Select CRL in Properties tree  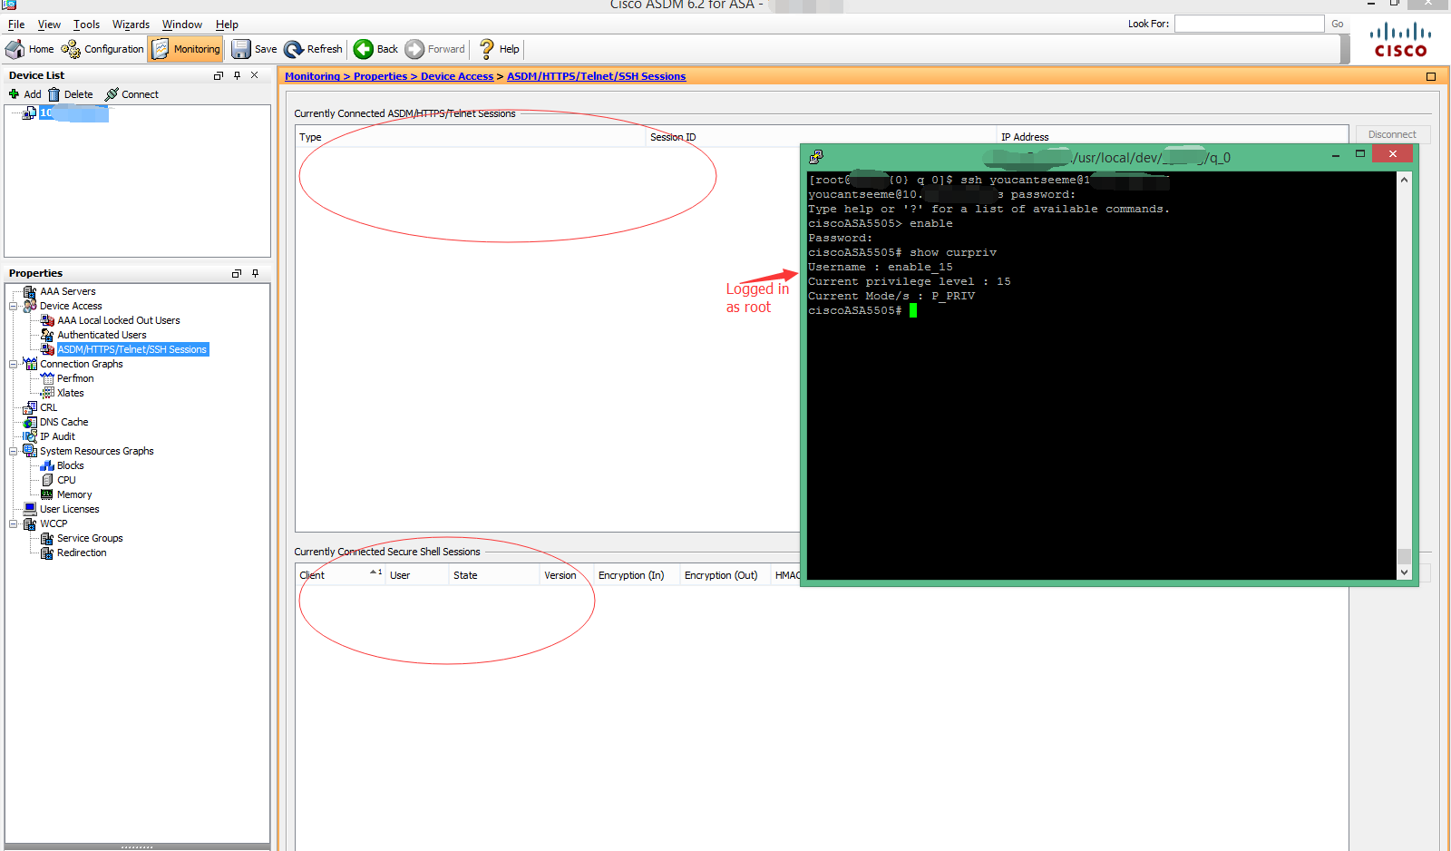coord(48,407)
